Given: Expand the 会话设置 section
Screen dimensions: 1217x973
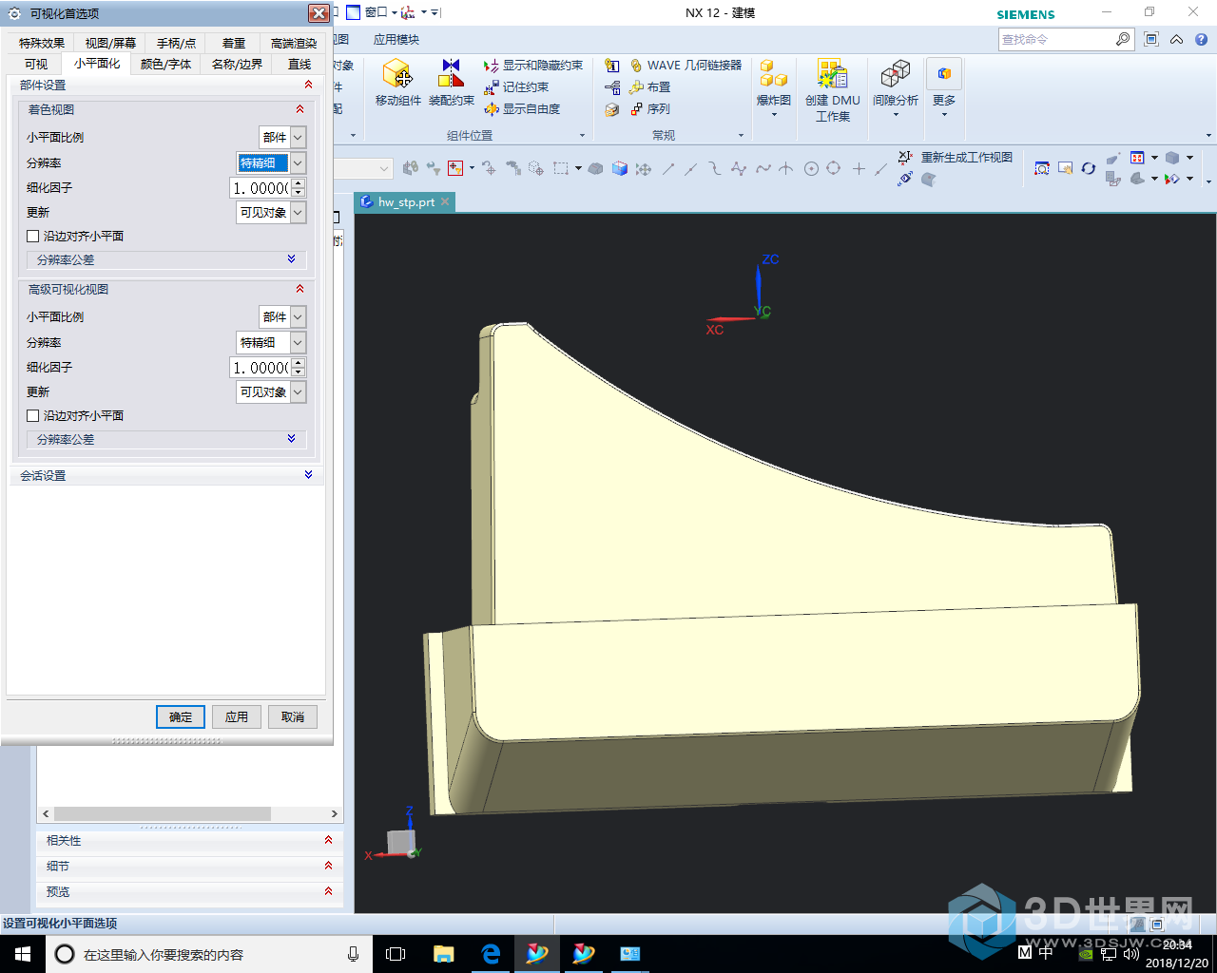Looking at the screenshot, I should coord(166,475).
